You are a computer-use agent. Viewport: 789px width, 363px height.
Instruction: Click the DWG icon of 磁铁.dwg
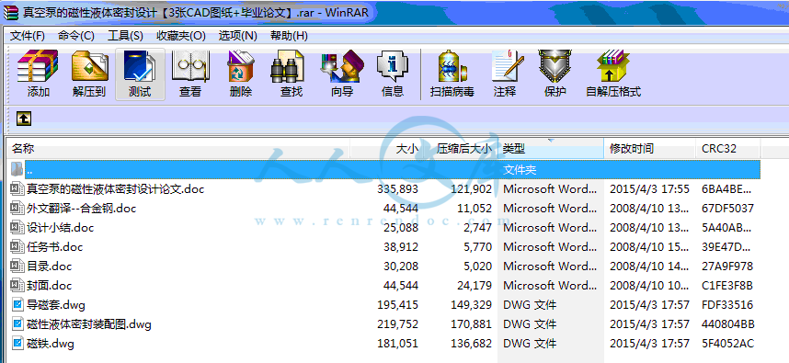coord(18,344)
